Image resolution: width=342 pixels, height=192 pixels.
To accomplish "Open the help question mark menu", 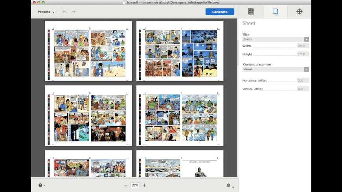I will pos(41,185).
